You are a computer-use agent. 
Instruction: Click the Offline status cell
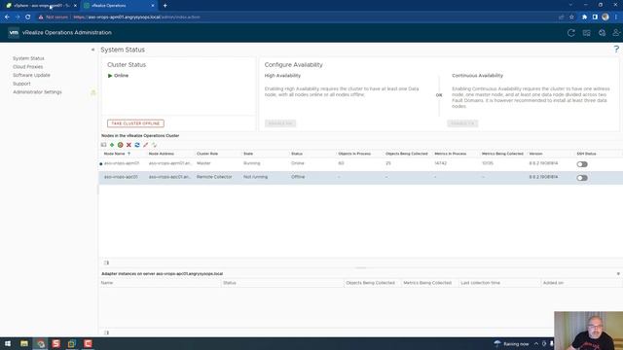[x=298, y=177]
